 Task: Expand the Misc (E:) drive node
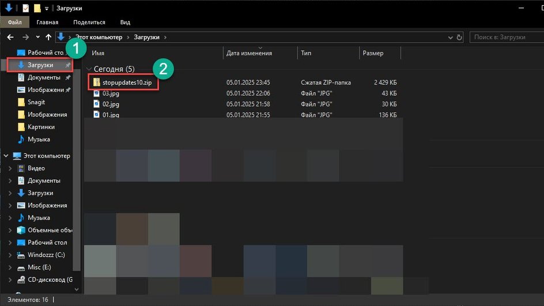pyautogui.click(x=10, y=267)
